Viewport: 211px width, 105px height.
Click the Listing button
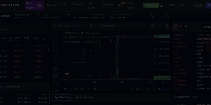click(151, 5)
